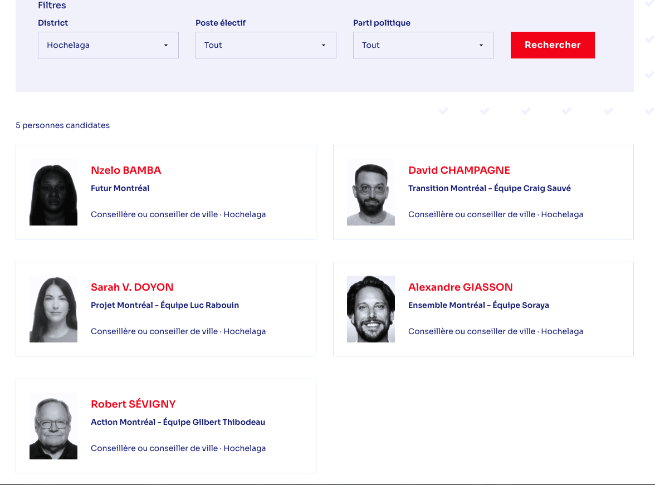Open Nzelo BAMBA's candidate name link
The height and width of the screenshot is (485, 655).
click(126, 170)
